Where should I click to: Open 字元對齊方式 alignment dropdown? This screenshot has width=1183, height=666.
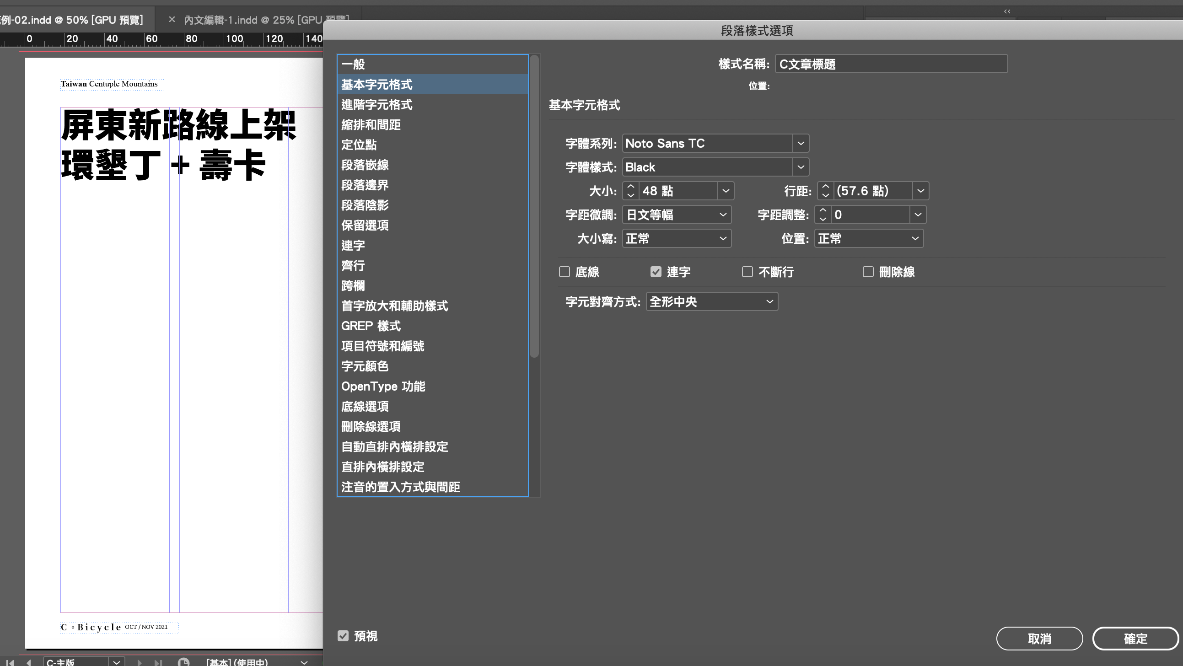(712, 302)
